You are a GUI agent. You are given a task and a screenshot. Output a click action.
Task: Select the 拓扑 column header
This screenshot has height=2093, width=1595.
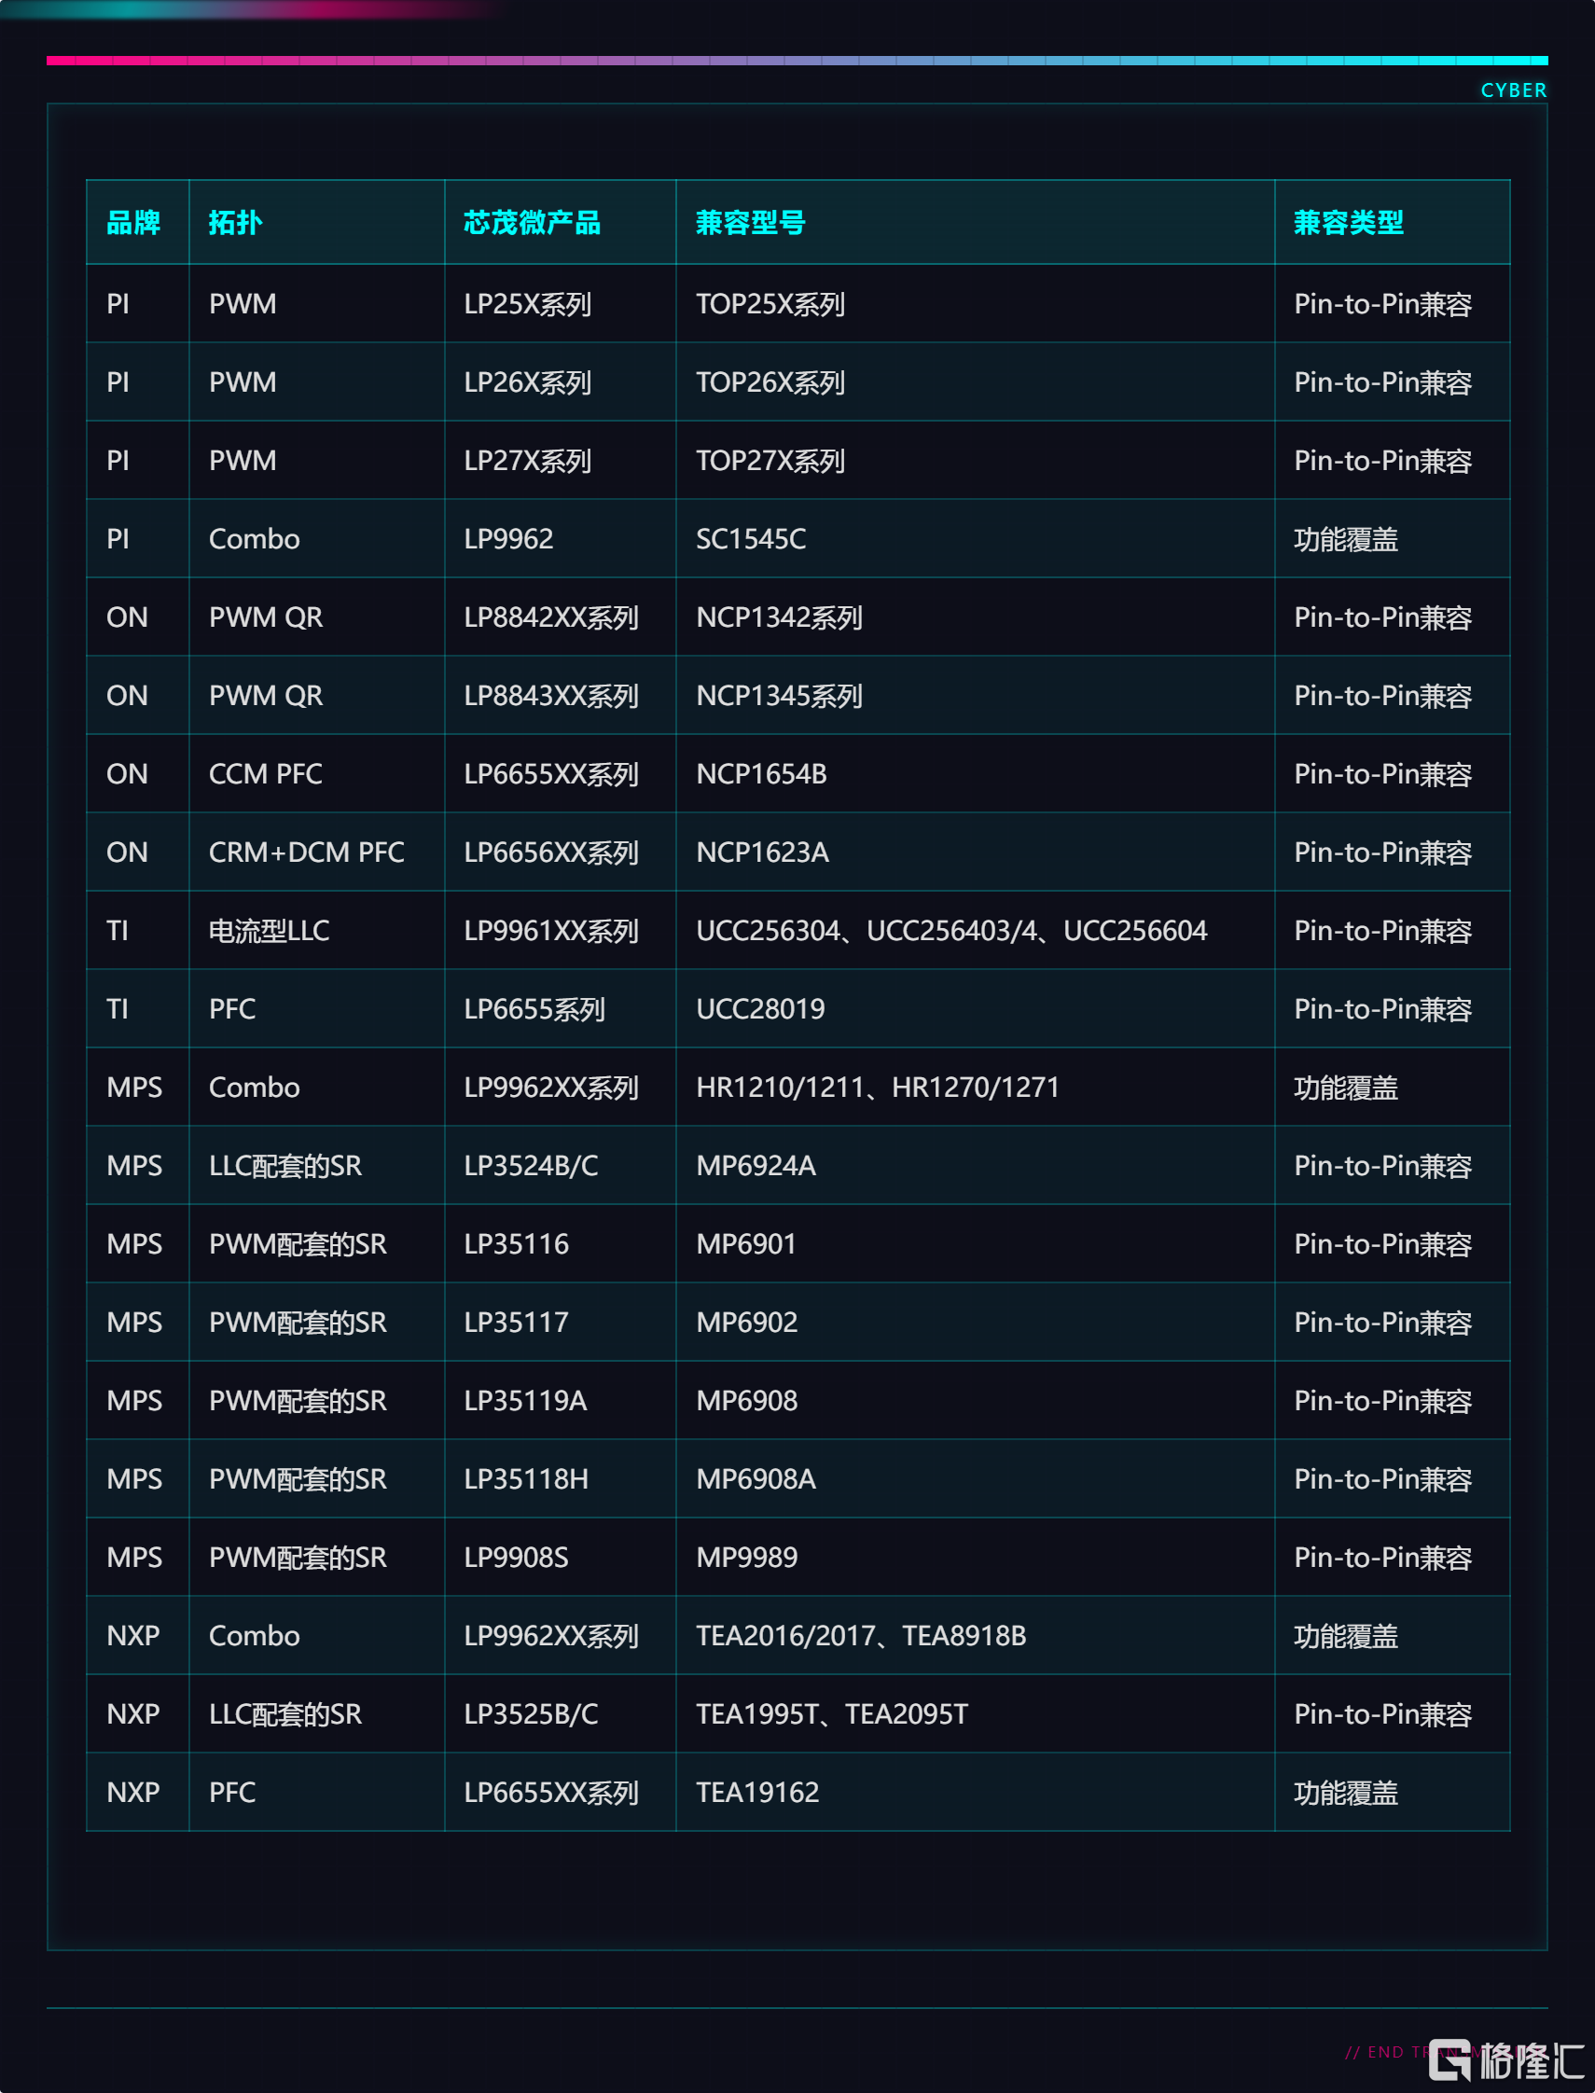pyautogui.click(x=234, y=222)
